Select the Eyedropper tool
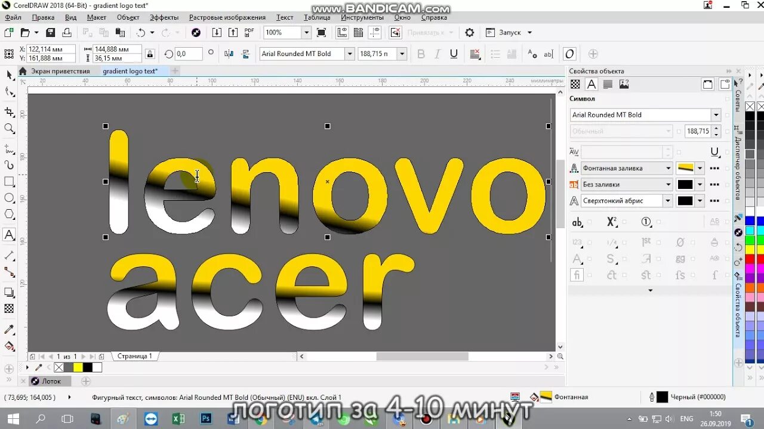Screen dimensions: 764x429 click(9, 329)
